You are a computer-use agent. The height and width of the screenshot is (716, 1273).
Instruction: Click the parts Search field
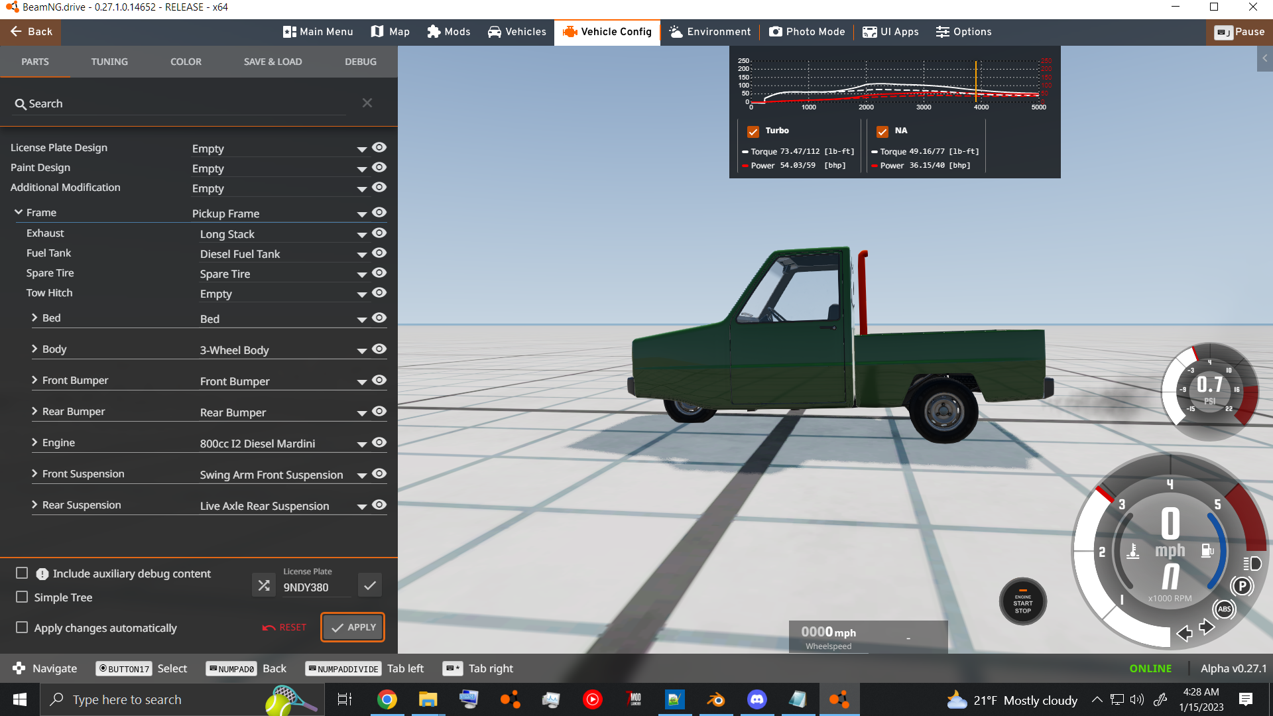click(x=179, y=103)
